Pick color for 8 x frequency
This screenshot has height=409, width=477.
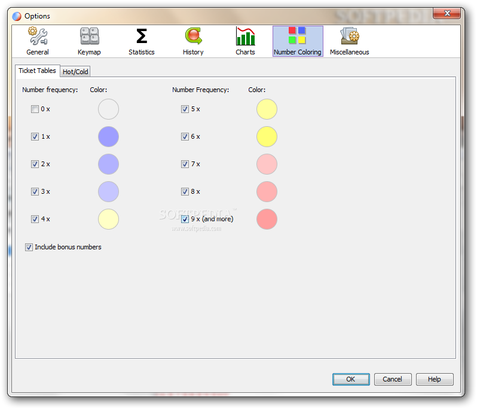pos(267,191)
